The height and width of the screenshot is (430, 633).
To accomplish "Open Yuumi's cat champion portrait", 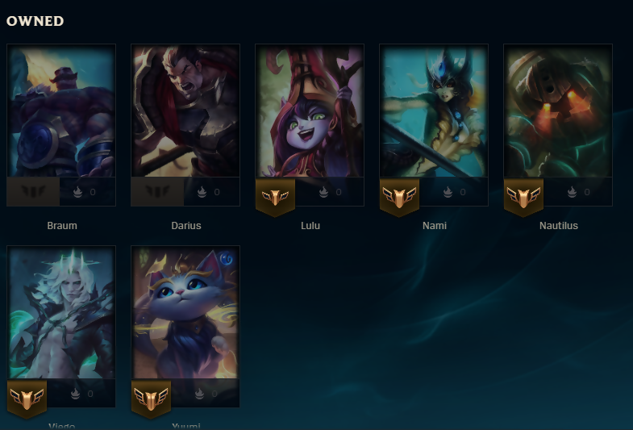I will (x=185, y=312).
